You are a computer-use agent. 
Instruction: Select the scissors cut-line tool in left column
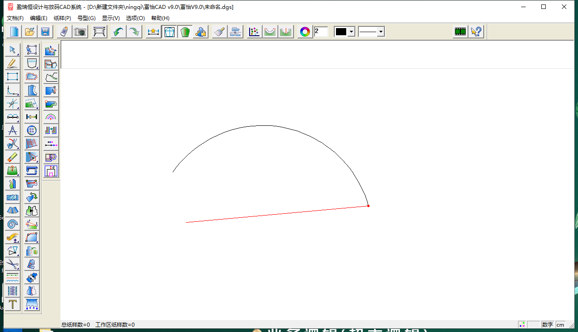click(x=13, y=144)
